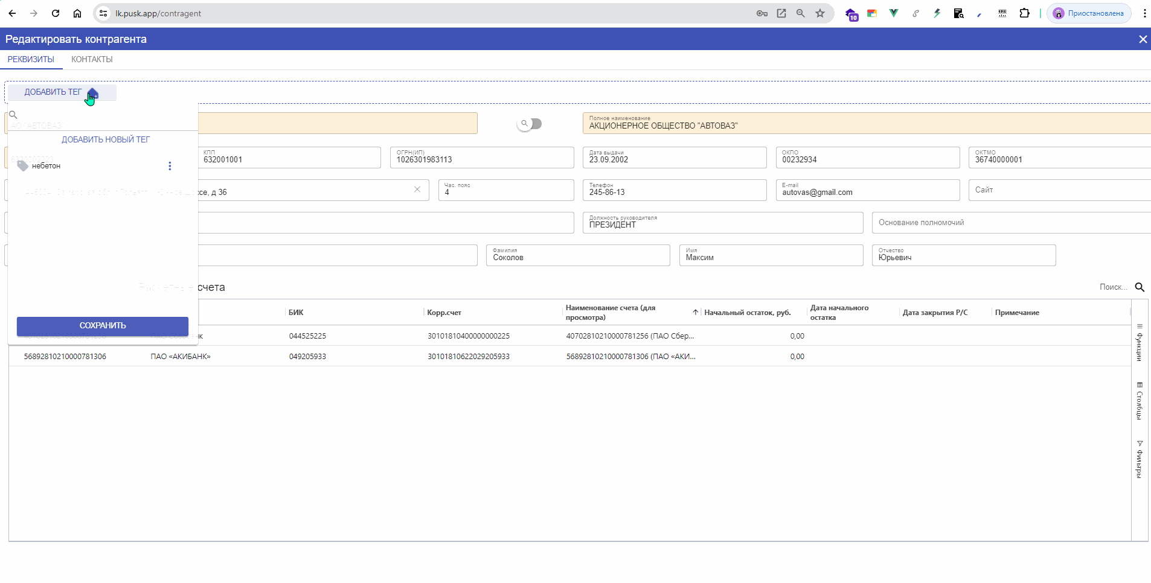Sort by Начальный остаток column header
This screenshot has width=1151, height=583.
click(x=747, y=313)
